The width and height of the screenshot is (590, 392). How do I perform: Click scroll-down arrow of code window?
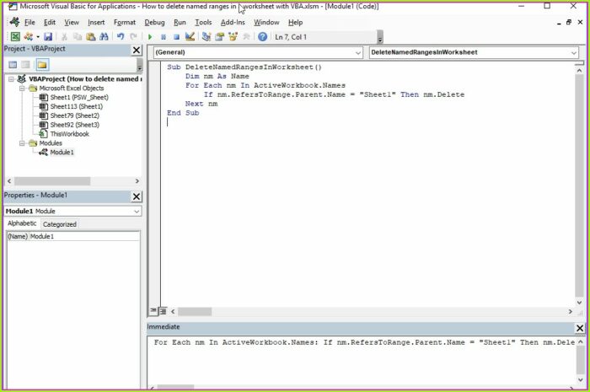click(x=580, y=303)
